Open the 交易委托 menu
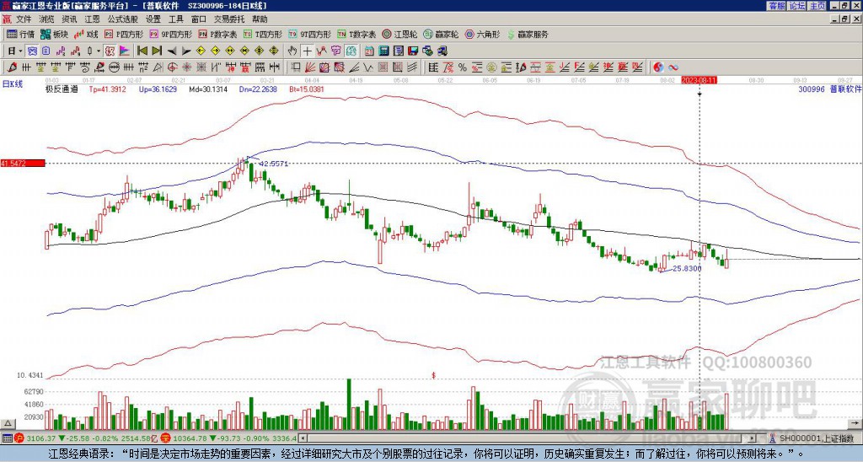 pos(229,19)
